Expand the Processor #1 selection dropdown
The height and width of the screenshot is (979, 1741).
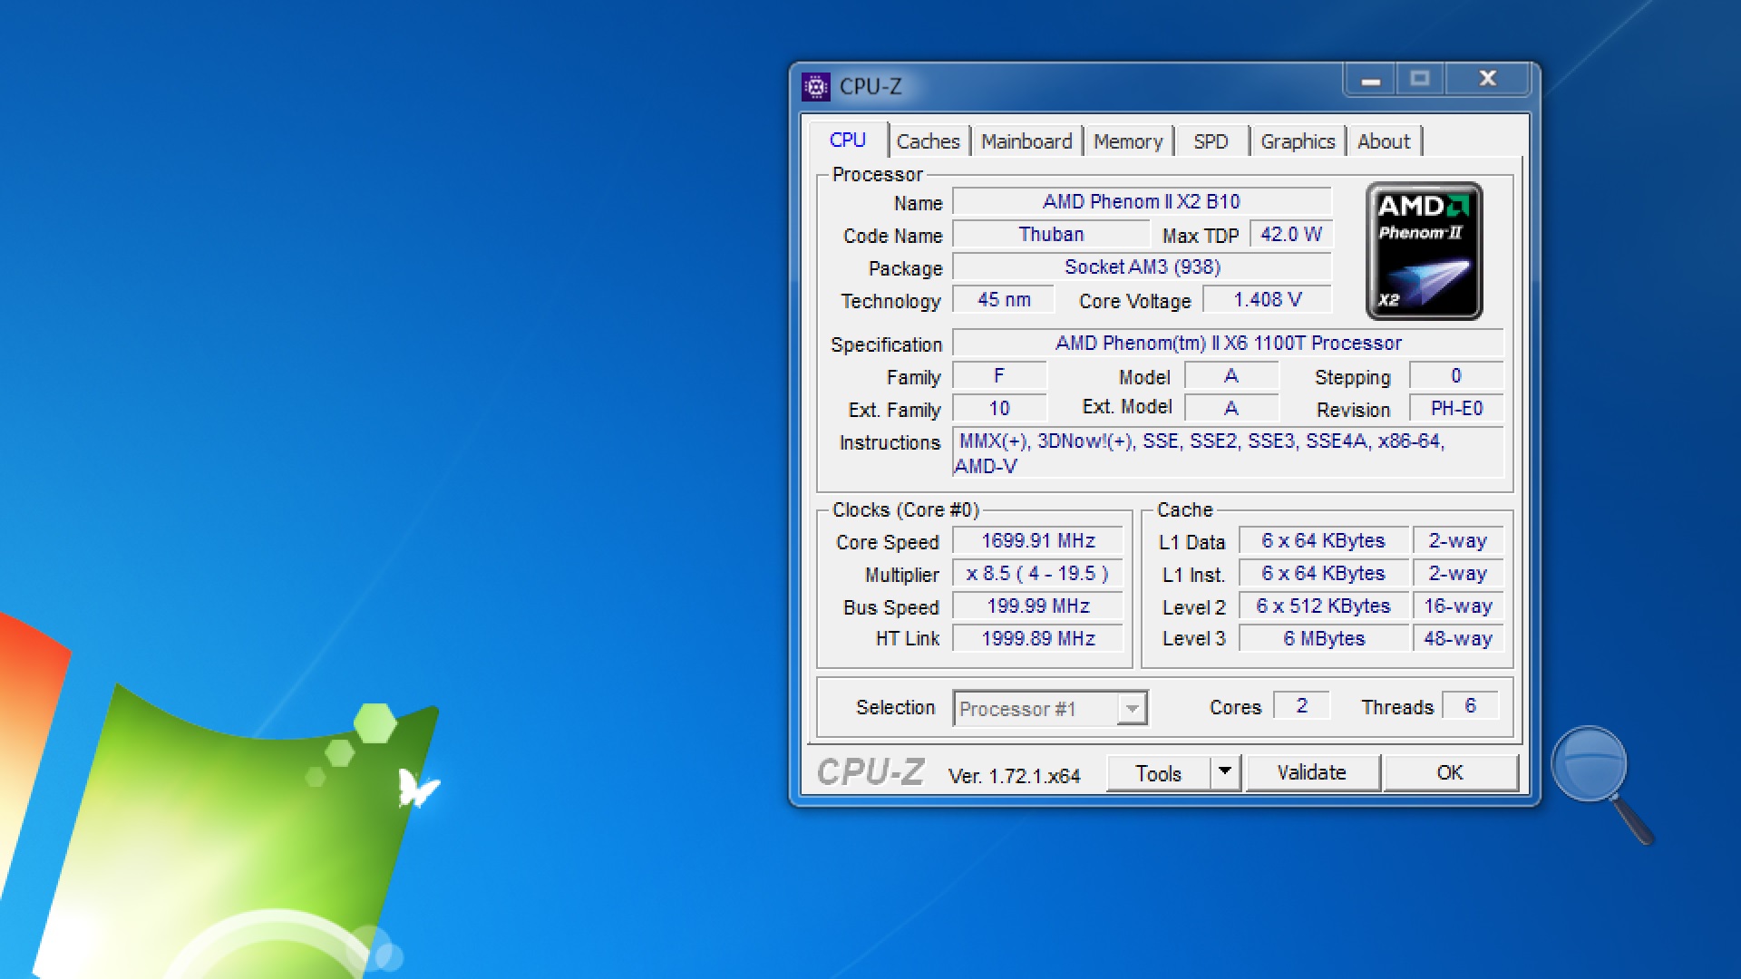tap(1132, 708)
